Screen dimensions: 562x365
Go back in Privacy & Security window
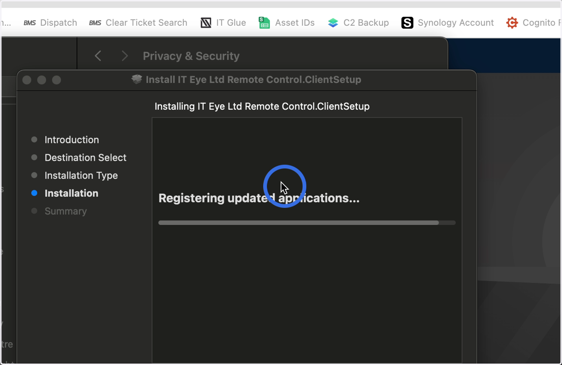[98, 56]
